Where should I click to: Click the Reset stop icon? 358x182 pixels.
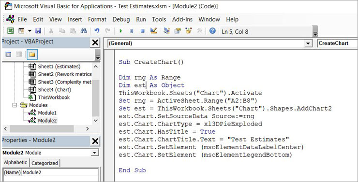coord(143,31)
